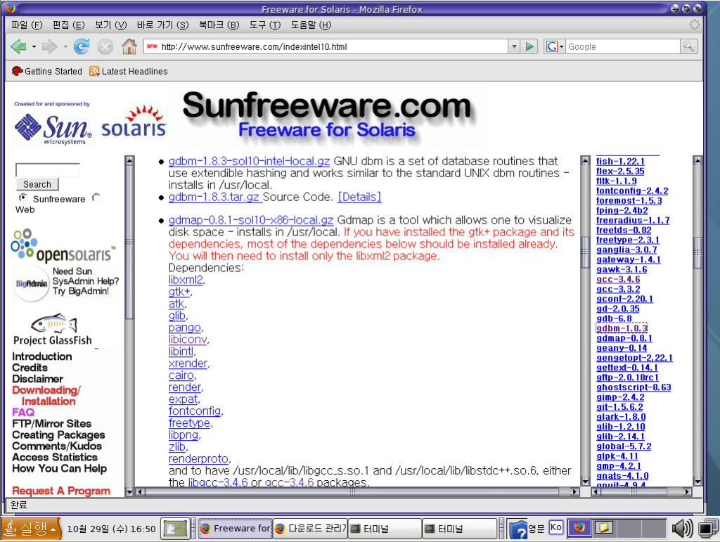This screenshot has width=720, height=542.
Task: Click into the Google search box
Action: pyautogui.click(x=623, y=46)
